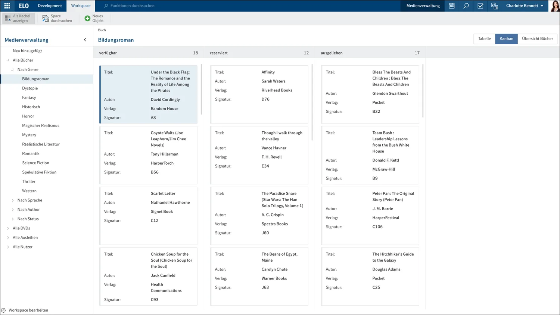Open the Affinity card by Sarah Waters

pos(259,94)
